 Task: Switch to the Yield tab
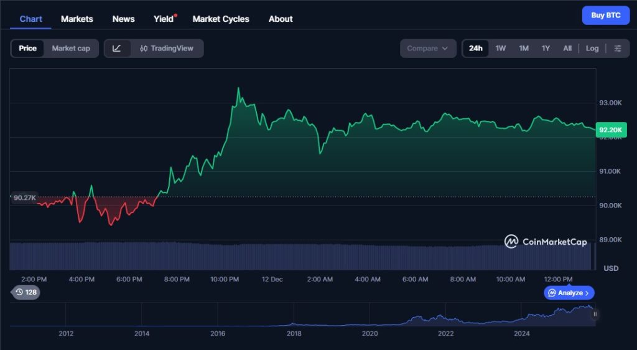click(x=164, y=19)
